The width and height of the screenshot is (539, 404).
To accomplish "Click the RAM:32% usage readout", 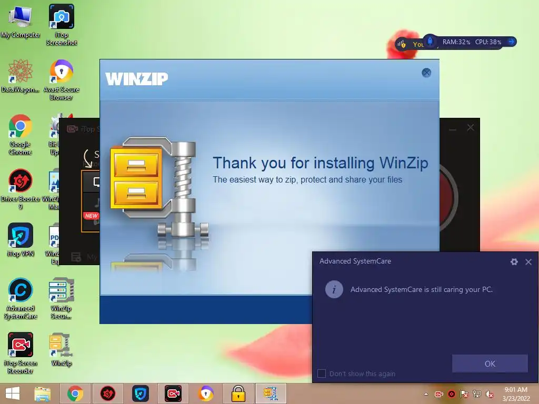I will [x=456, y=42].
